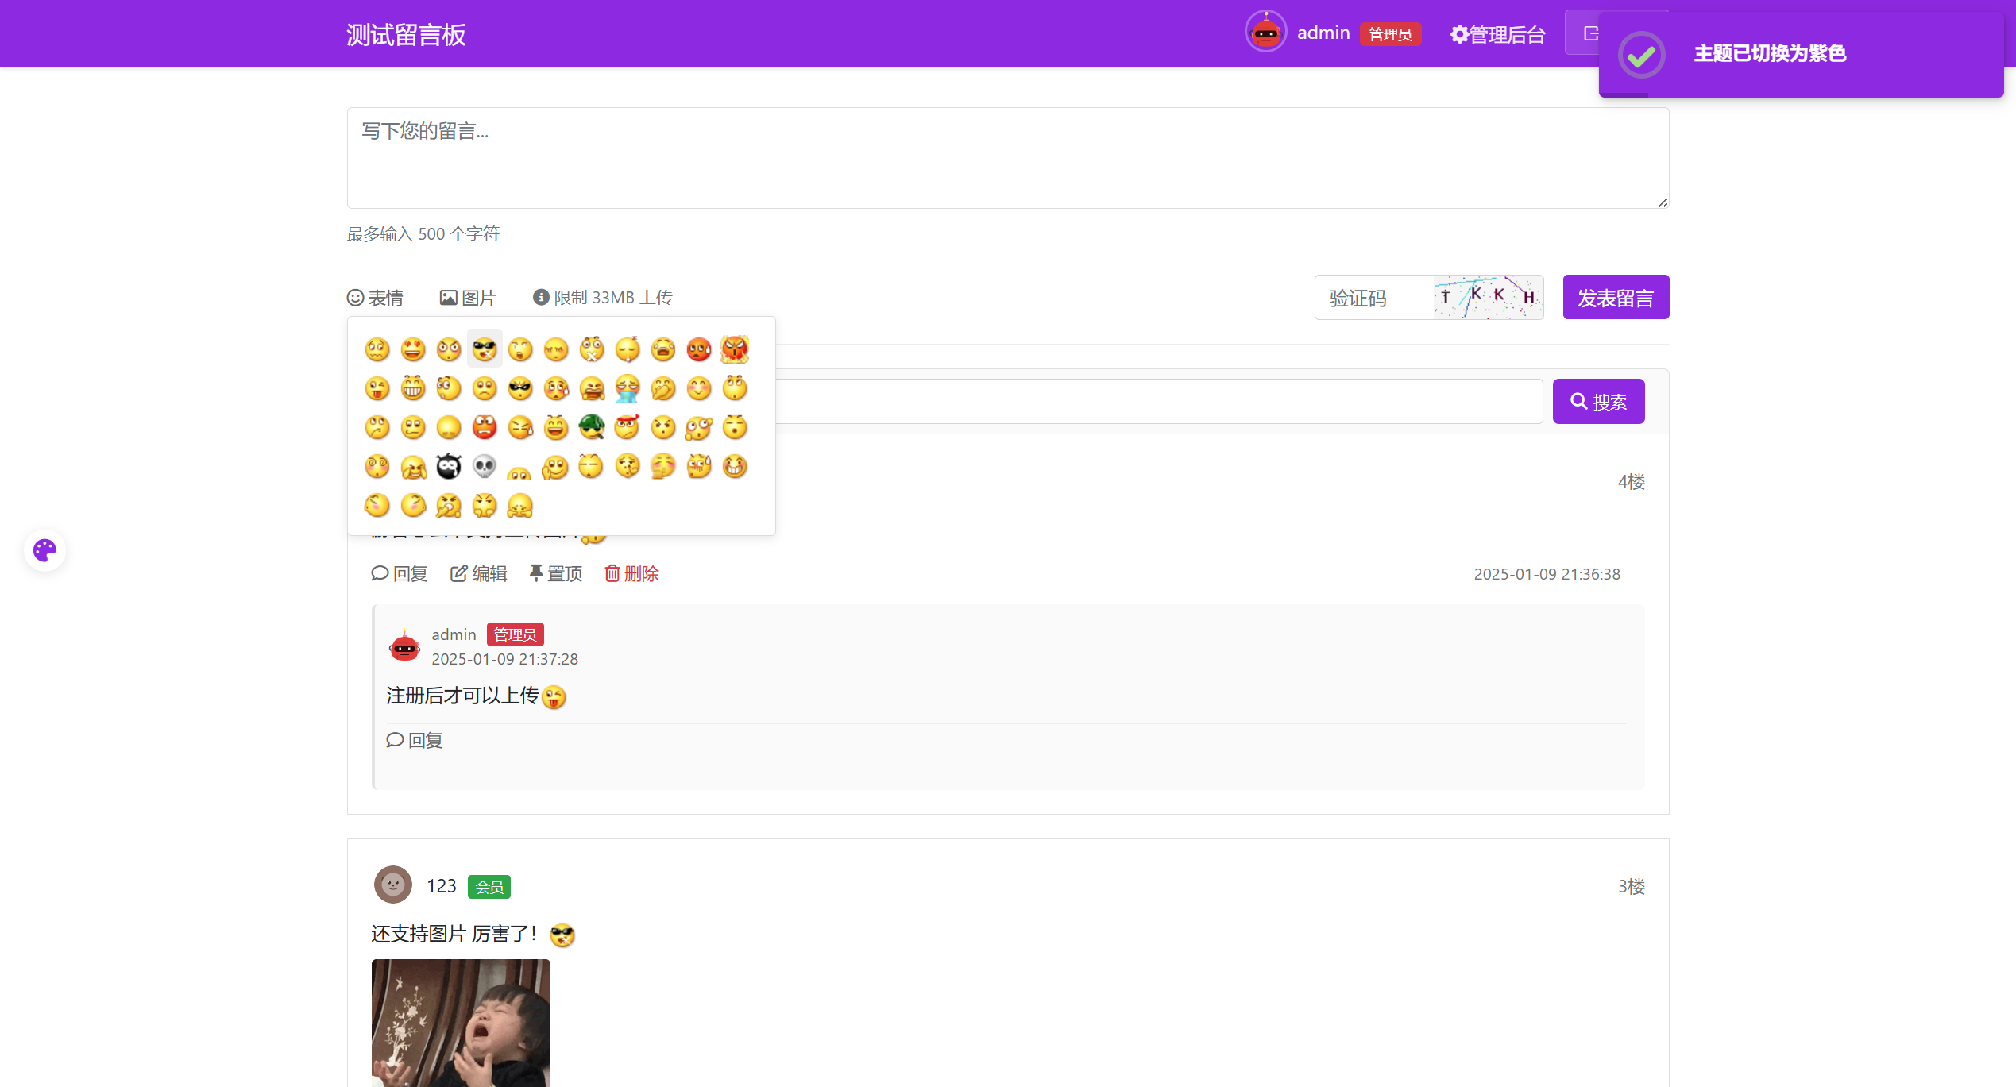The image size is (2016, 1087).
Task: Open the 表情 emoji picker
Action: point(375,296)
